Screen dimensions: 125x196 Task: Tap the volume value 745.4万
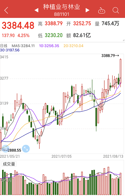click(x=110, y=23)
